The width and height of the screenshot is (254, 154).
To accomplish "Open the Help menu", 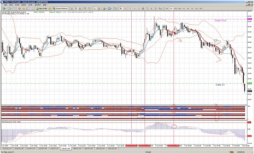I will point(45,5).
